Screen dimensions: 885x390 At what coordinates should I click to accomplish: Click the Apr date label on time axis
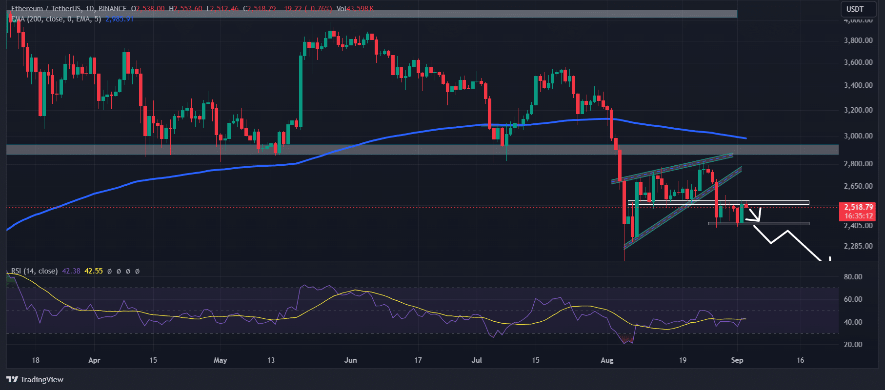94,360
